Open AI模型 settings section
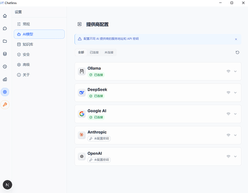 pyautogui.click(x=39, y=34)
